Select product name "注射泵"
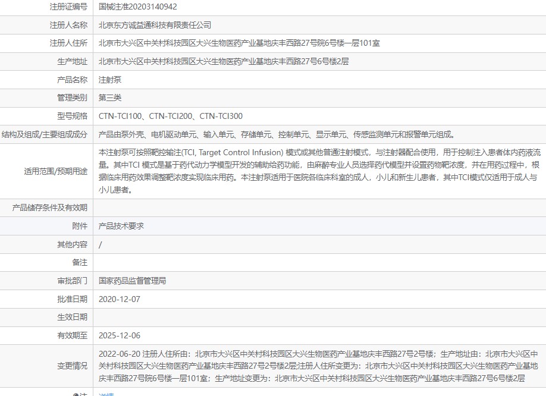This screenshot has height=396, width=546. pos(110,80)
